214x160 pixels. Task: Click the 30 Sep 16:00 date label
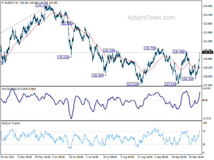click(196, 157)
